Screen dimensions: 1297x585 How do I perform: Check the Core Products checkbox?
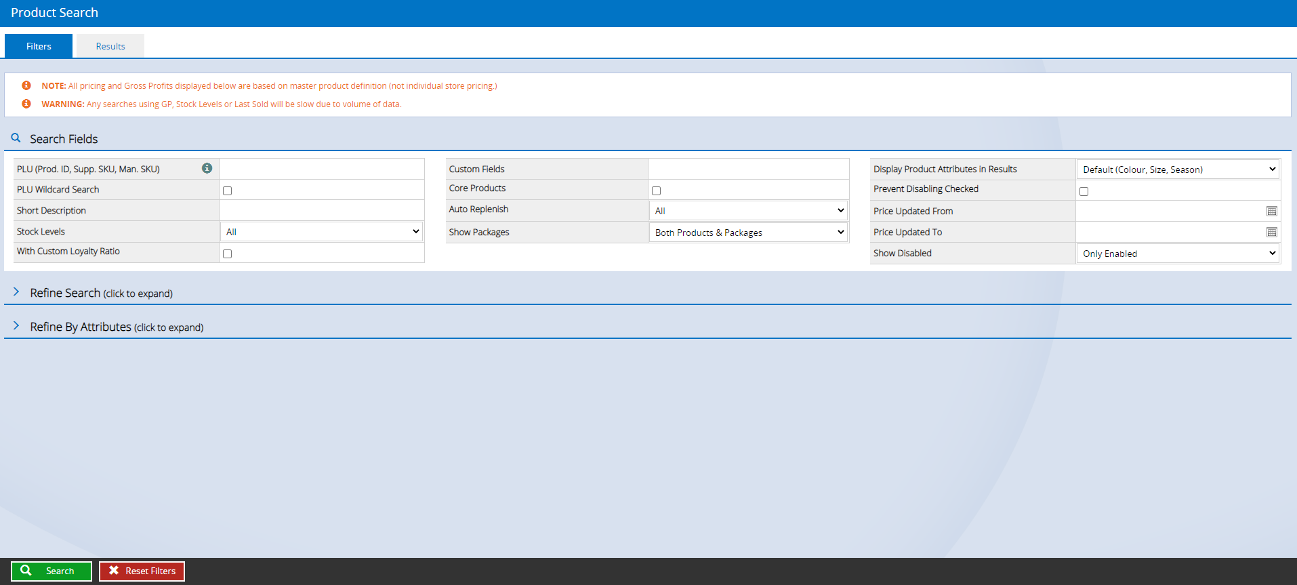coord(656,190)
